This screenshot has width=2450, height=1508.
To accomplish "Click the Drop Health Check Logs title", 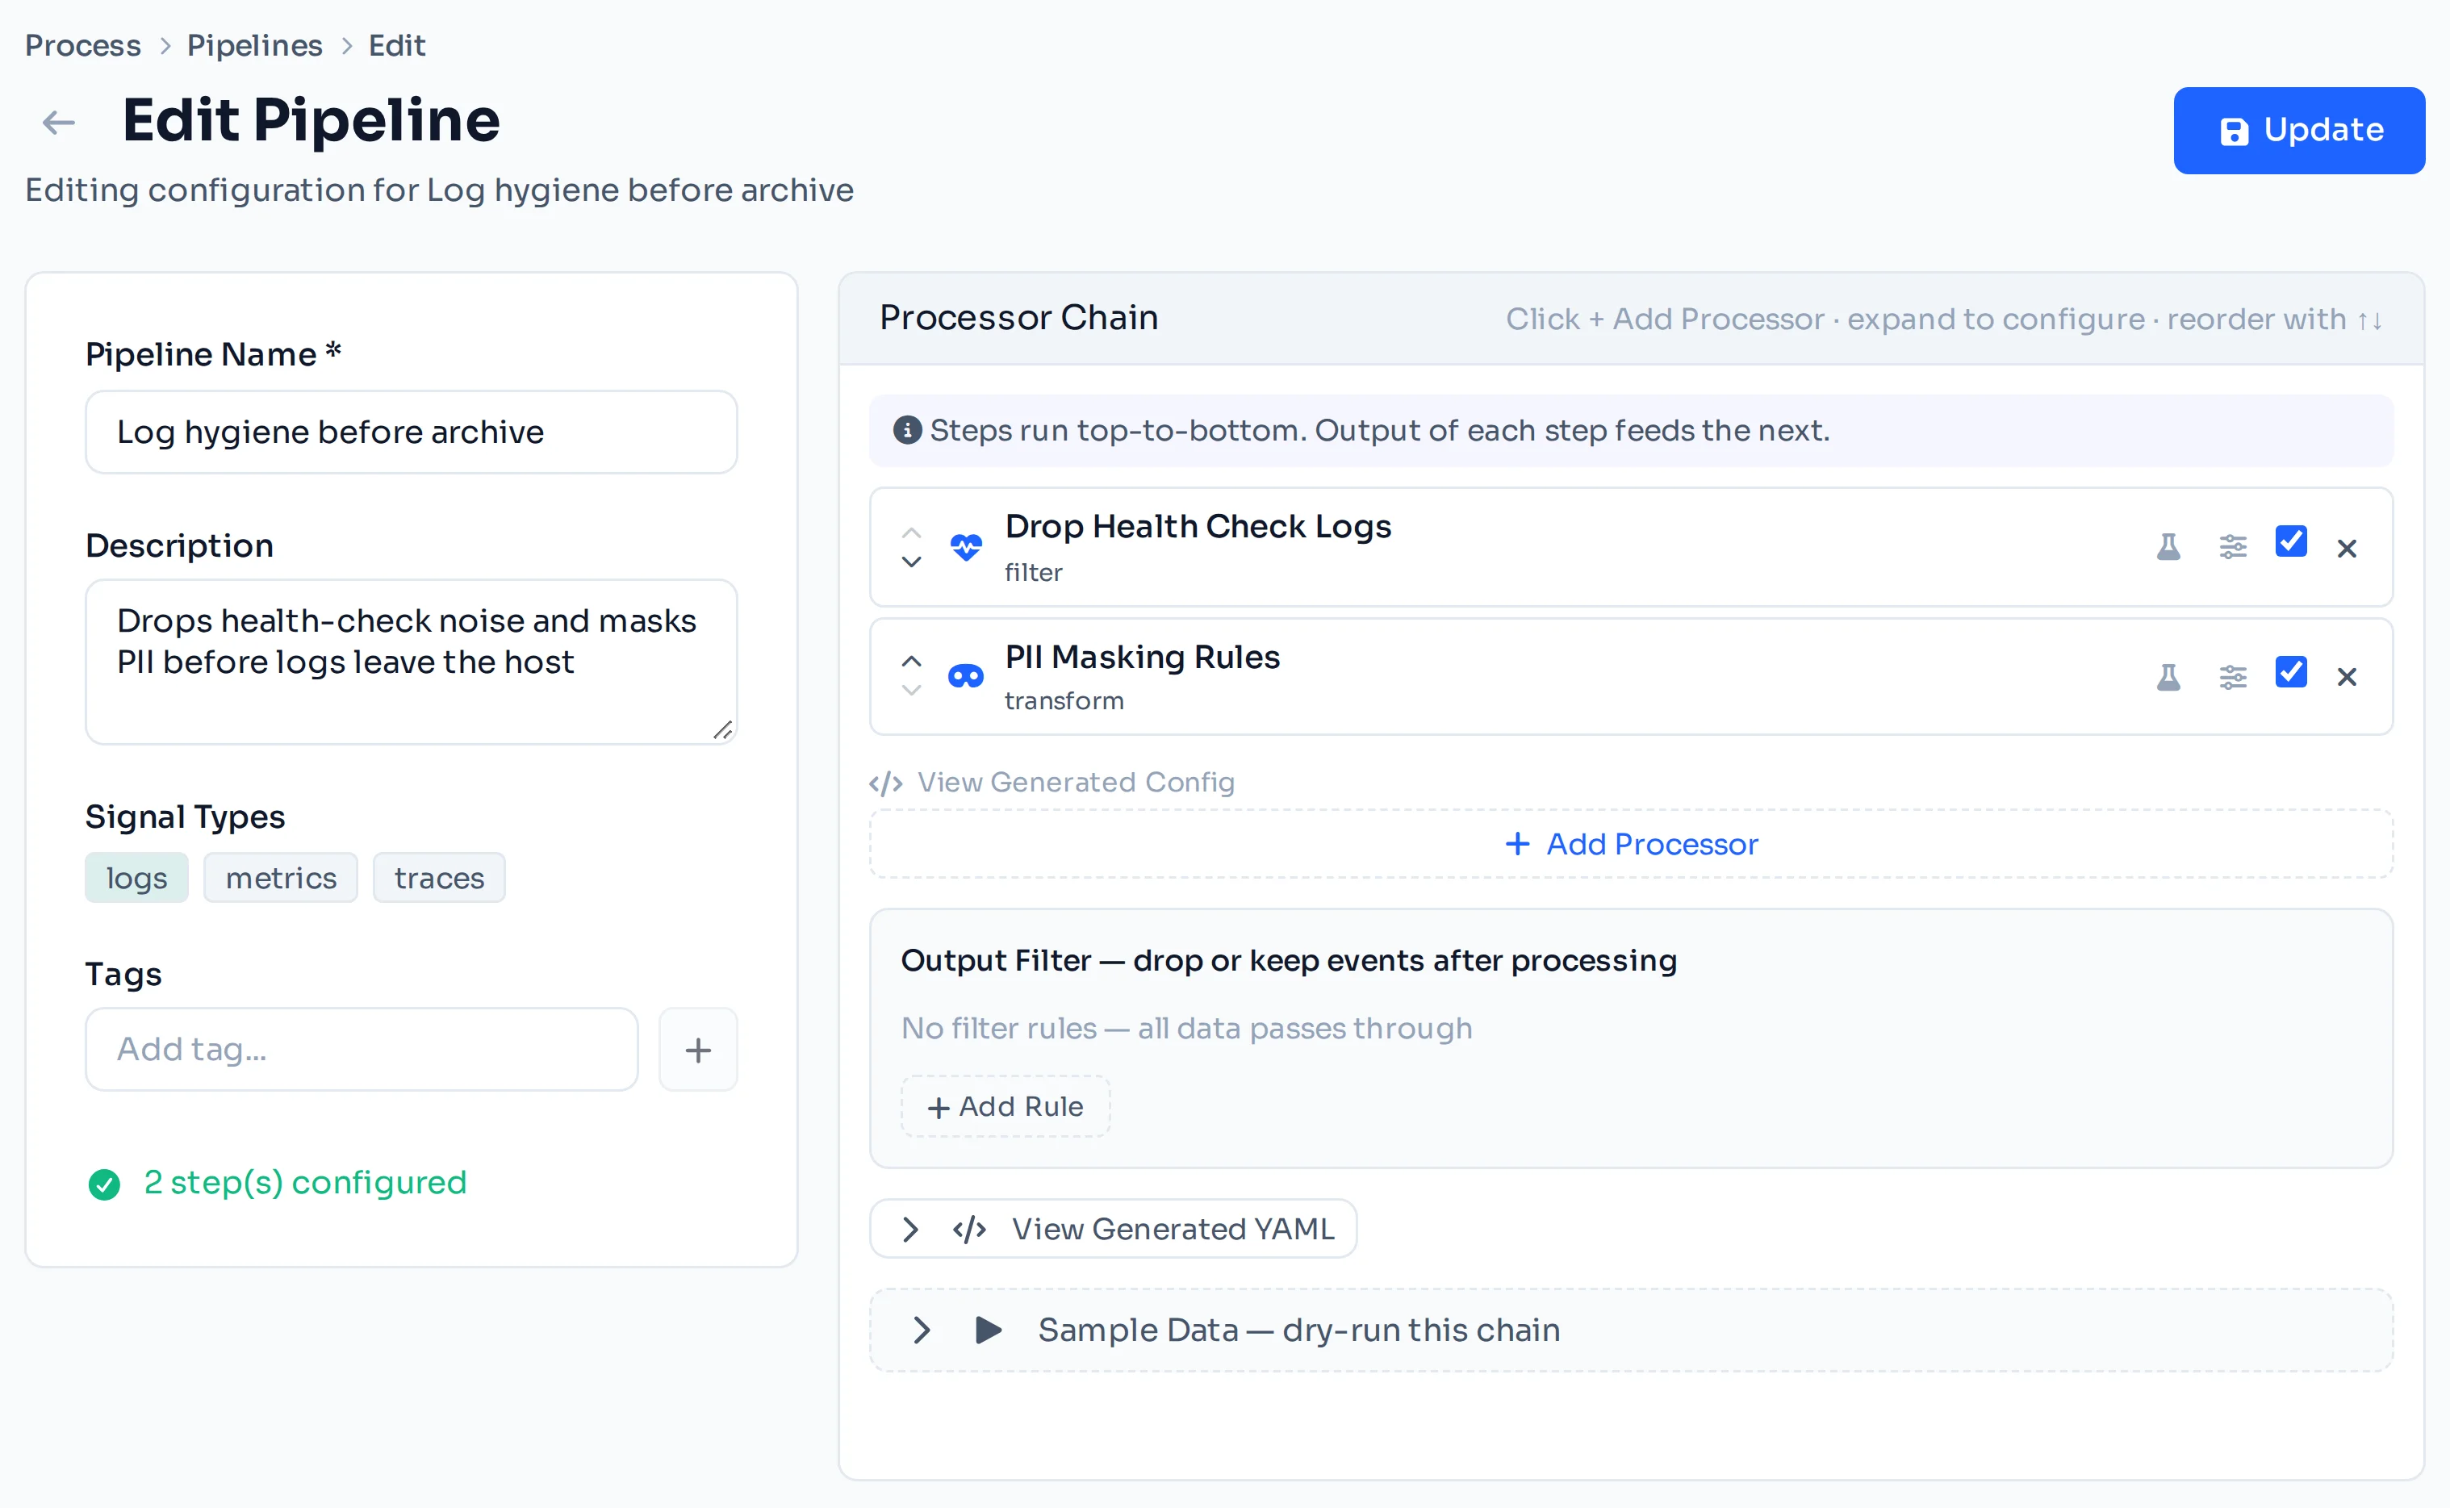I will click(x=1197, y=527).
